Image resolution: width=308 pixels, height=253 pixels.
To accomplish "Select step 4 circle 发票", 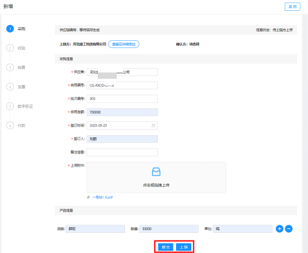I will pos(10,87).
